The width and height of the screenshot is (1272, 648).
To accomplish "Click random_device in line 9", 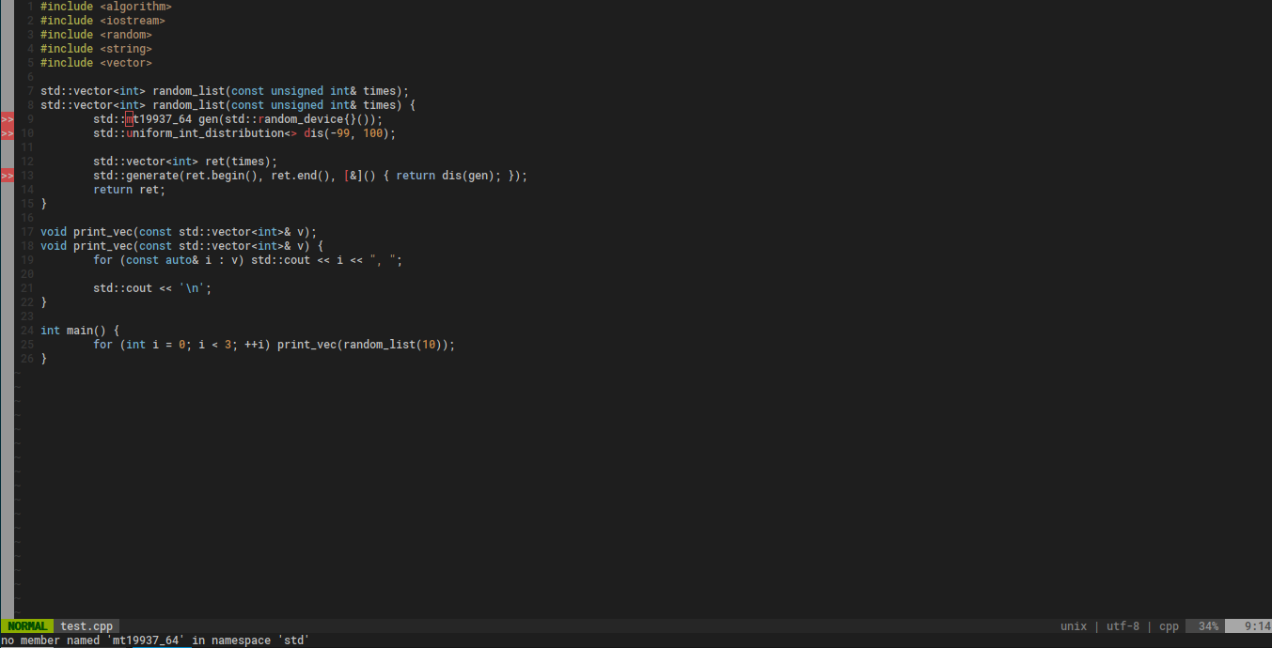I will point(301,119).
